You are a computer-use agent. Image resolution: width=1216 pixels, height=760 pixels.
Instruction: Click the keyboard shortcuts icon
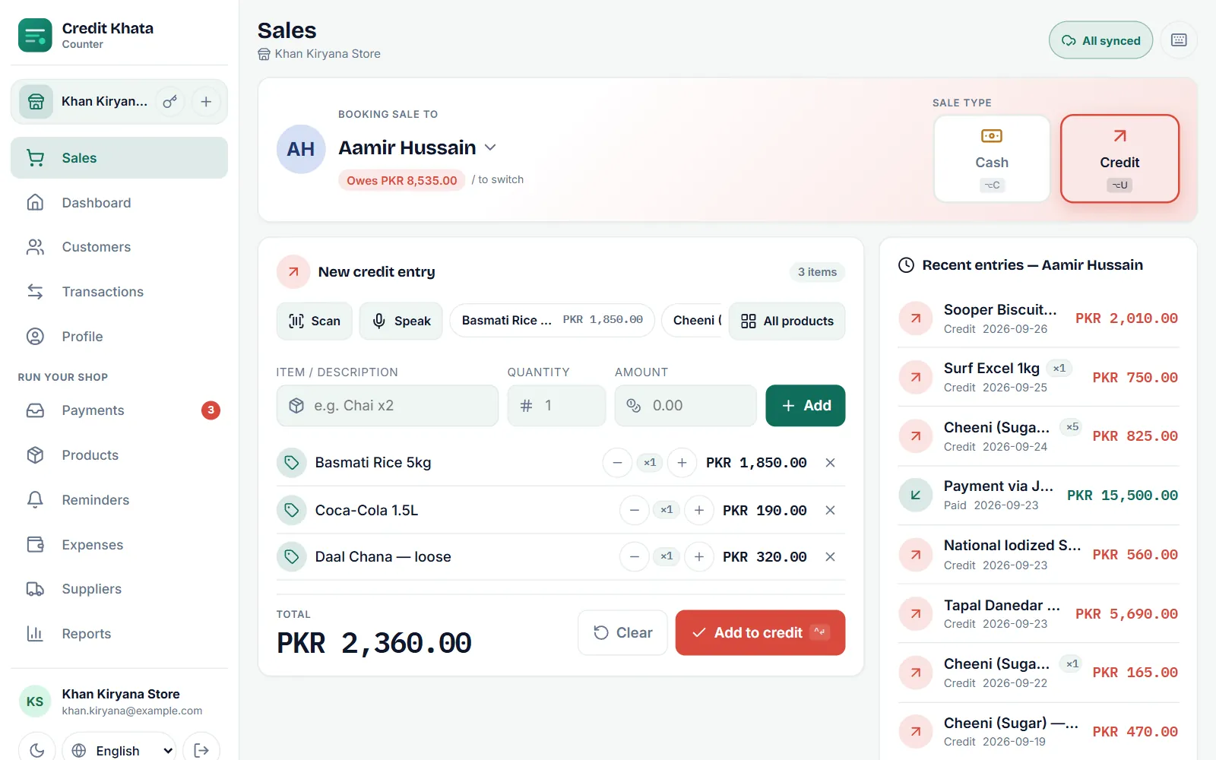(1179, 40)
